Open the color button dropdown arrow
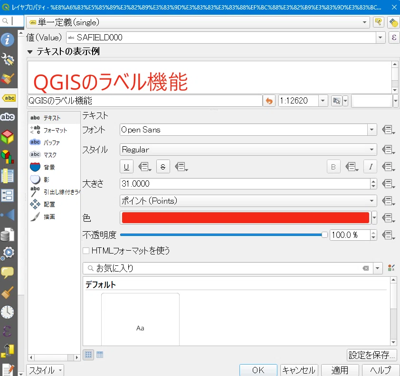 click(374, 218)
